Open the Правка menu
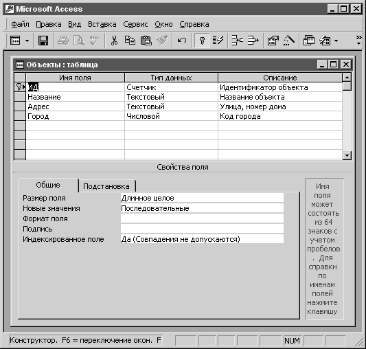The height and width of the screenshot is (349, 366). [x=49, y=24]
